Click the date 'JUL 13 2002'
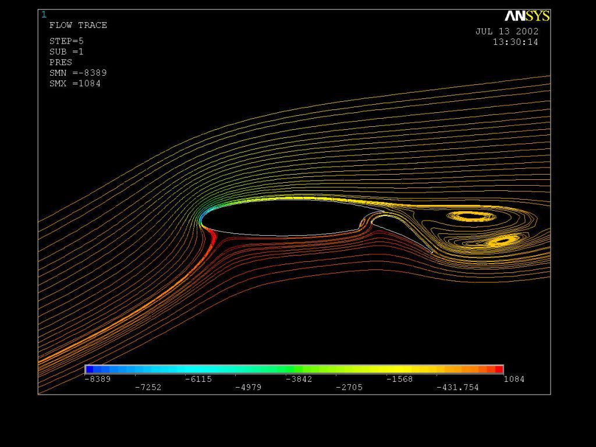This screenshot has height=447, width=596. point(507,31)
